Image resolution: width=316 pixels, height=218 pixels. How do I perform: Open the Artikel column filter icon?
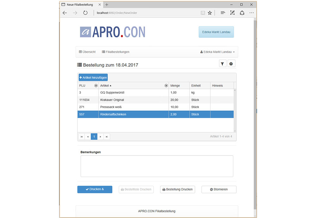pos(166,86)
